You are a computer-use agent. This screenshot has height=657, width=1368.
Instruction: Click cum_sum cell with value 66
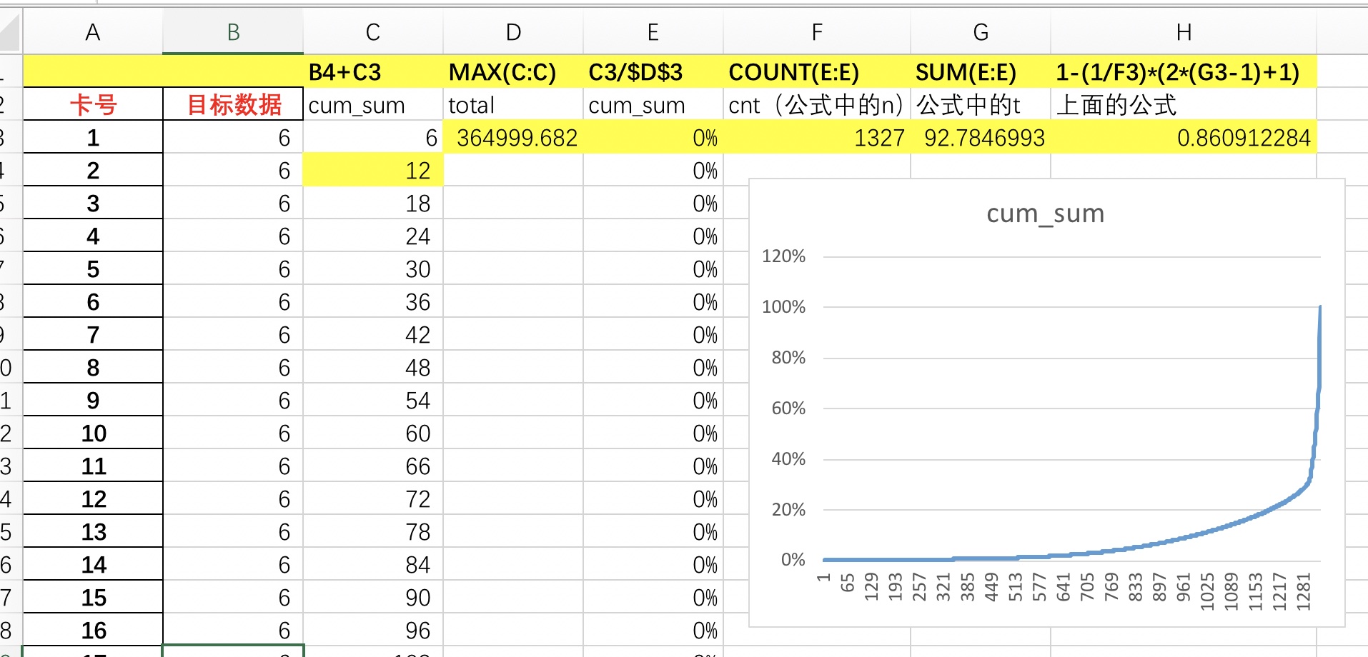tap(373, 466)
